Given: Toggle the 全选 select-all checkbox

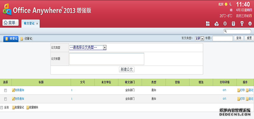Looking at the screenshot, I should point(2,108).
